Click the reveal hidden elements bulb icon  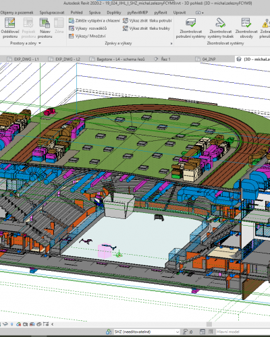[12, 324]
